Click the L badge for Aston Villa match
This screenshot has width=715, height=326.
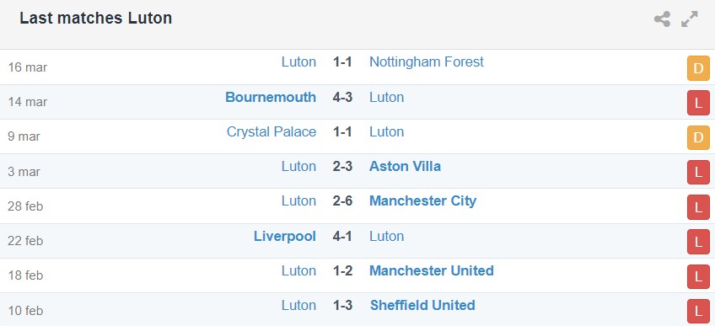click(698, 172)
